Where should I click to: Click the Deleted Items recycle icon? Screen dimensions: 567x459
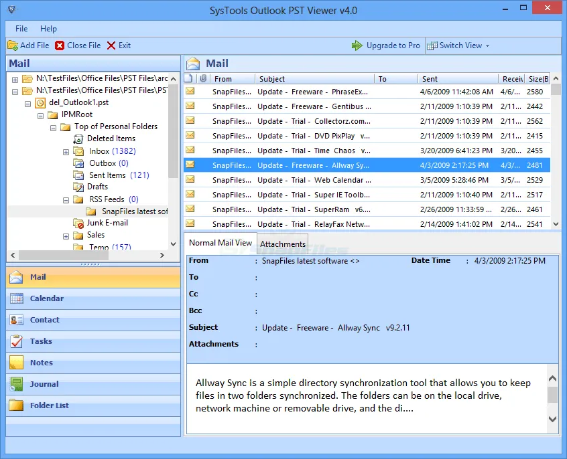[78, 139]
